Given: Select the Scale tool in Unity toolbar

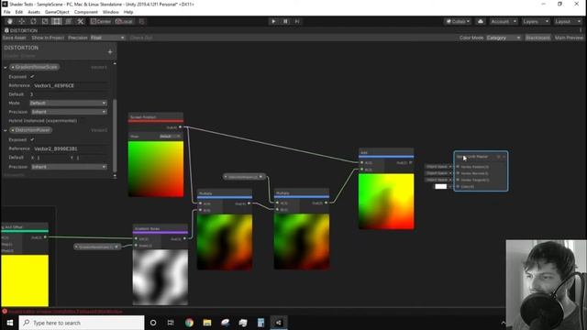Looking at the screenshot, I should (x=45, y=21).
